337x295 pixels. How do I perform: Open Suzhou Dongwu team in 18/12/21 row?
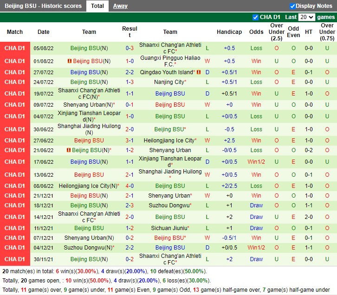pyautogui.click(x=169, y=205)
